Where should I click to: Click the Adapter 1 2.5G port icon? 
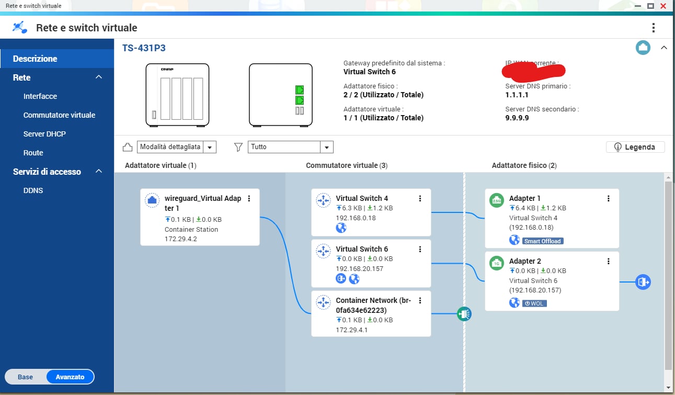[497, 200]
